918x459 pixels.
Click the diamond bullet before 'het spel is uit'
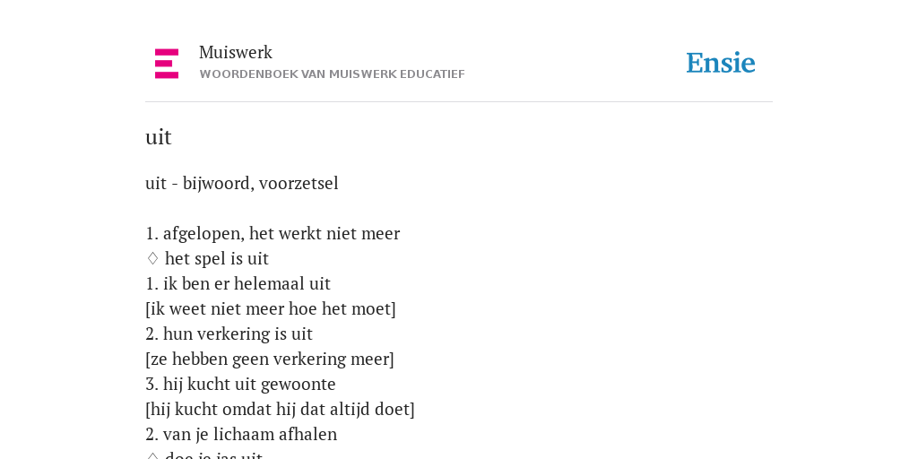point(152,259)
